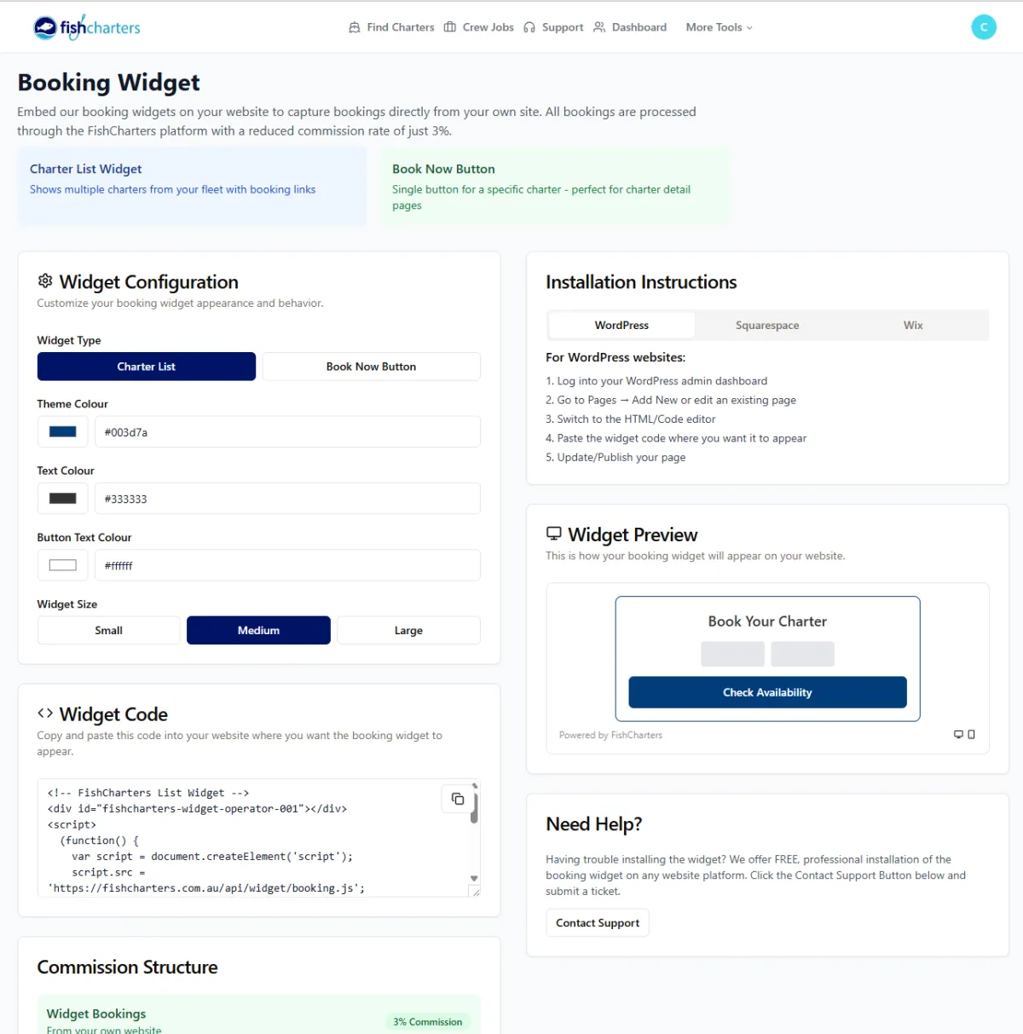Open Crew Jobs in the top navigation
The height and width of the screenshot is (1034, 1023).
coord(479,27)
